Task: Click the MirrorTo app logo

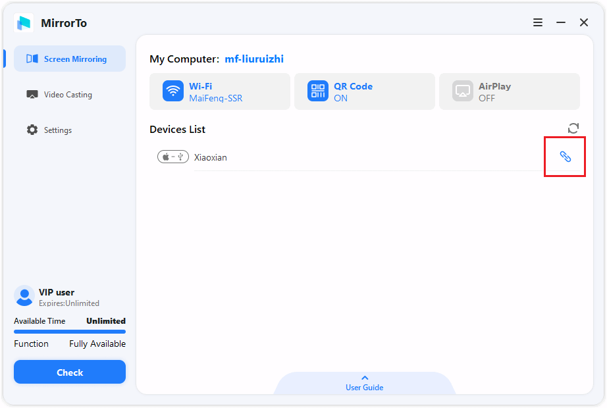Action: click(x=24, y=23)
